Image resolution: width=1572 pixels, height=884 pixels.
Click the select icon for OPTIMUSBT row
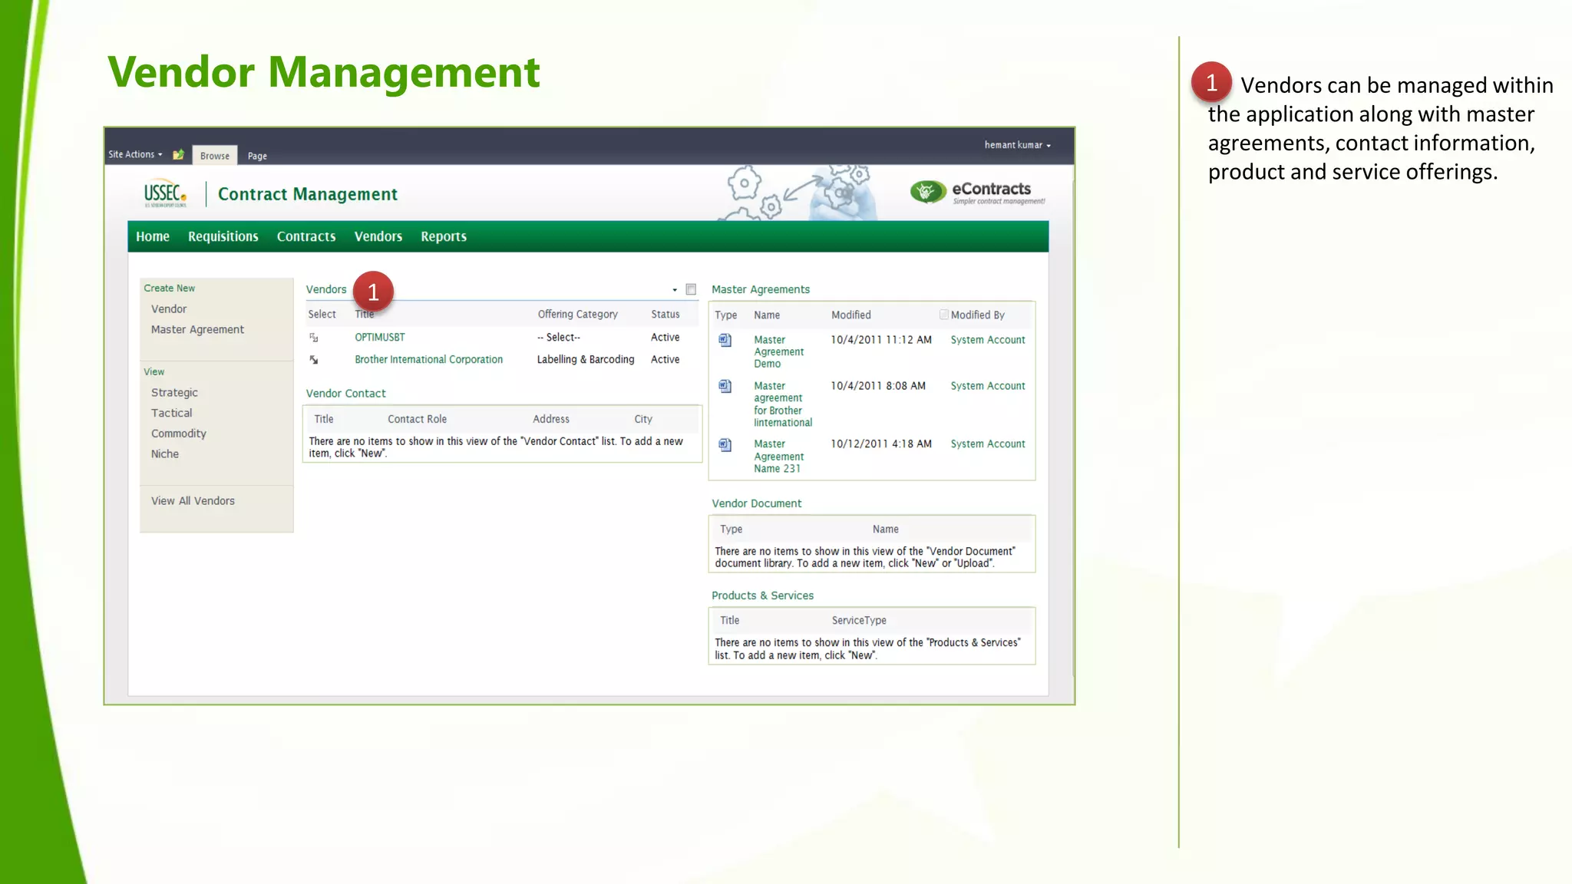(x=313, y=338)
